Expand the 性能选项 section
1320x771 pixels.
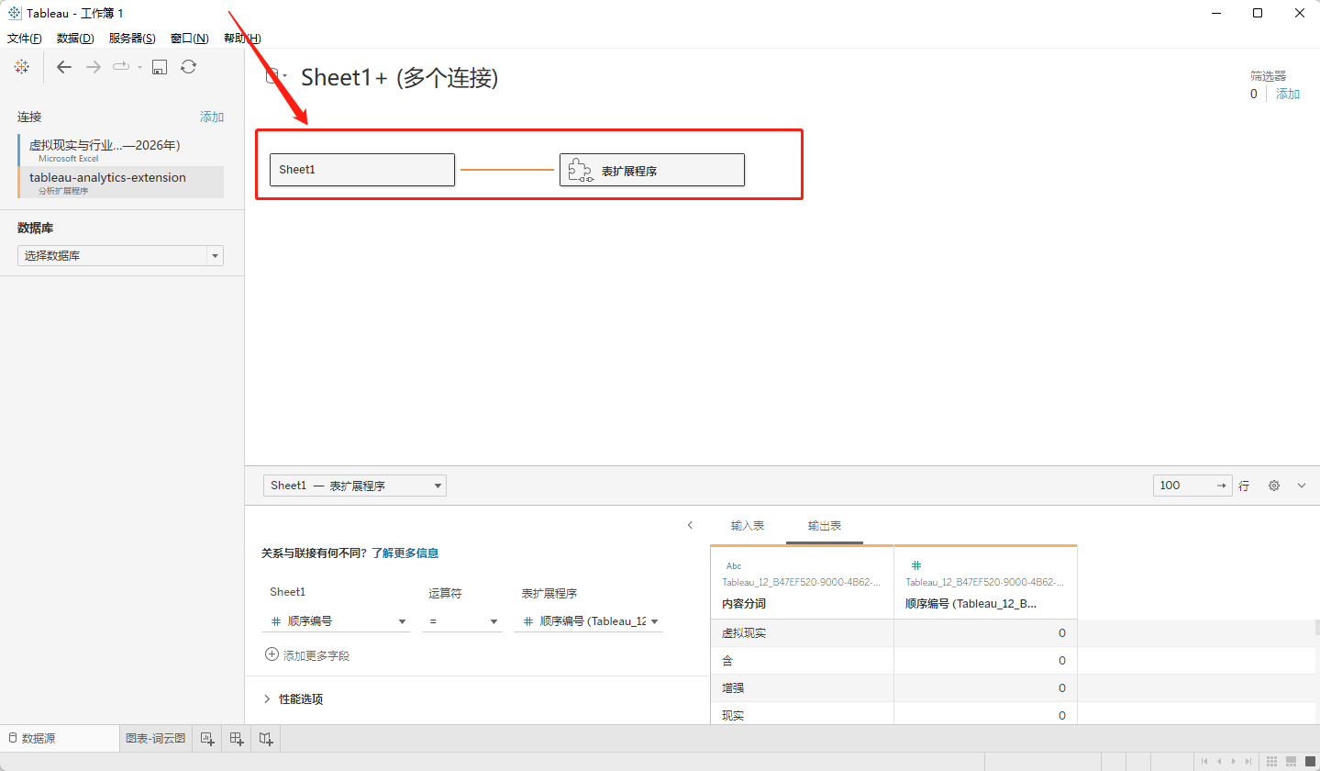pos(294,699)
